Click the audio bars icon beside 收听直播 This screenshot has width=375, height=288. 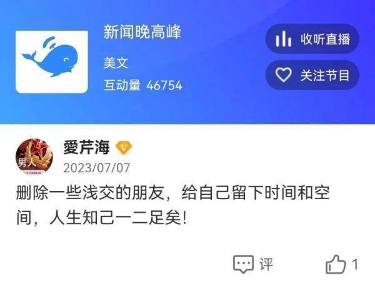[283, 39]
